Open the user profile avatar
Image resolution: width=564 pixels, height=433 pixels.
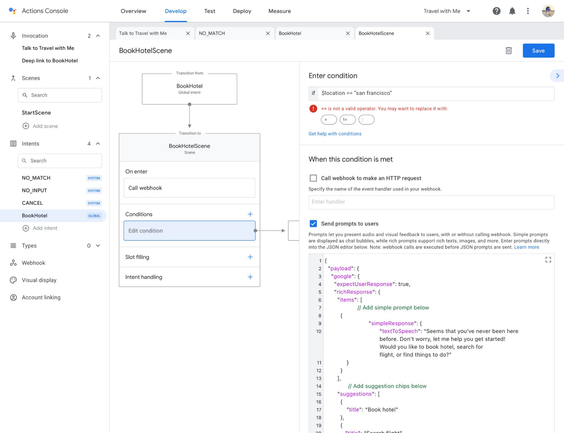[x=548, y=11]
